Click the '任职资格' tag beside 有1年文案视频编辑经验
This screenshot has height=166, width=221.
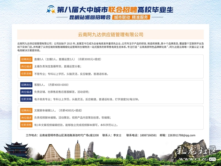pyautogui.click(x=26, y=125)
